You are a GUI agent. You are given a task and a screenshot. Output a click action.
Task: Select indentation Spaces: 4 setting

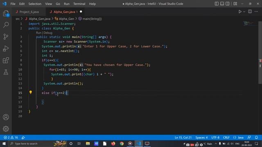(x=201, y=138)
